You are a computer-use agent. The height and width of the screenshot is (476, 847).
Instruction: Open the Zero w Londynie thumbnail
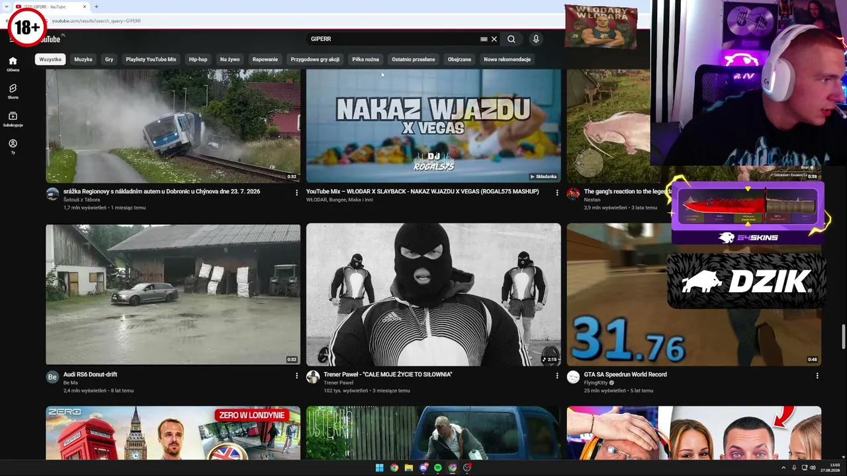coord(173,433)
